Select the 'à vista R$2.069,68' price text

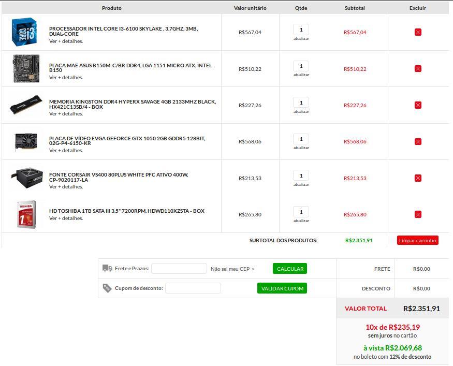click(x=392, y=348)
